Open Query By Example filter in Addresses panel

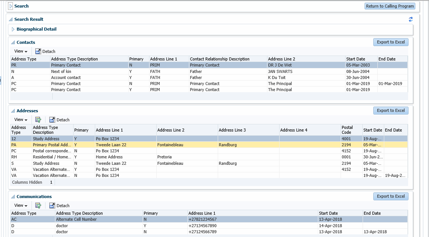[38, 119]
